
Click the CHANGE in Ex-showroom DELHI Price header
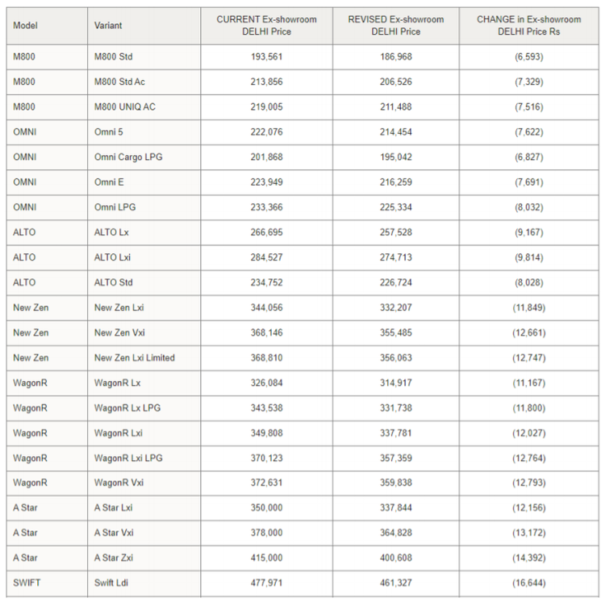(x=529, y=26)
